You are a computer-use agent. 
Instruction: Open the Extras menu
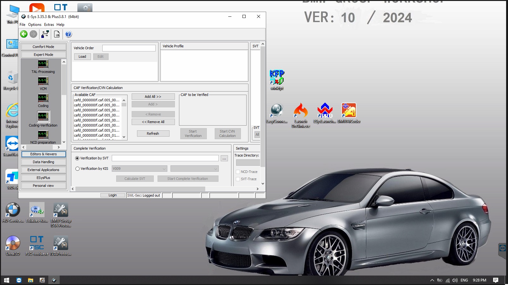[49, 24]
